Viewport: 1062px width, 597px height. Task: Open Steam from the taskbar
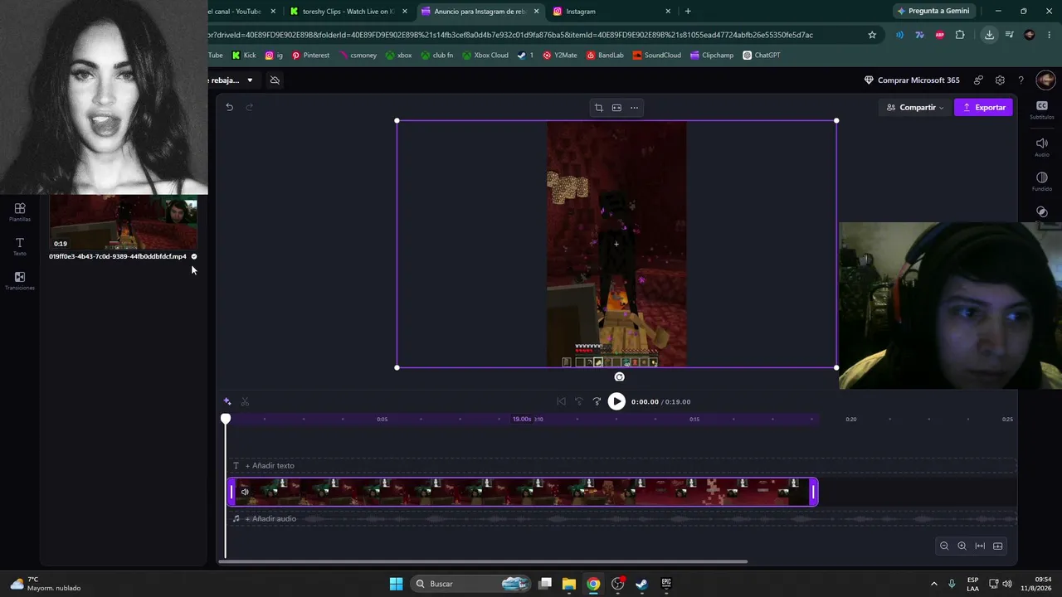coord(641,584)
